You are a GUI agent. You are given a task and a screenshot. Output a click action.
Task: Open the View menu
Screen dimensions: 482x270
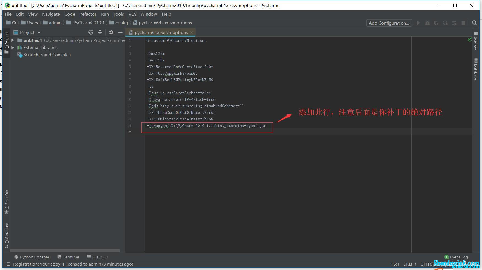coord(33,14)
